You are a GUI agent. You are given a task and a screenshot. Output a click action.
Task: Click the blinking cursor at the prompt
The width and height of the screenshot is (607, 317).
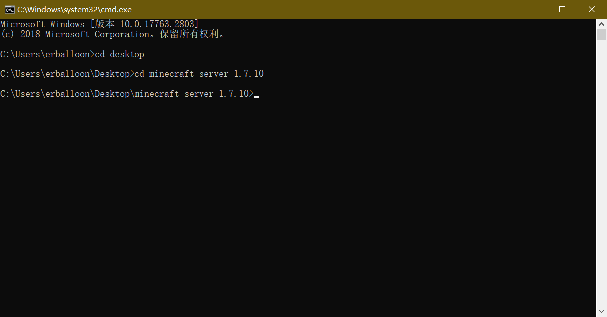pos(256,96)
